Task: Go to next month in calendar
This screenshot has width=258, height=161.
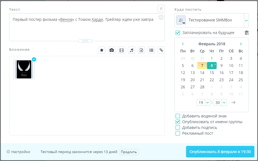Action: point(241,44)
